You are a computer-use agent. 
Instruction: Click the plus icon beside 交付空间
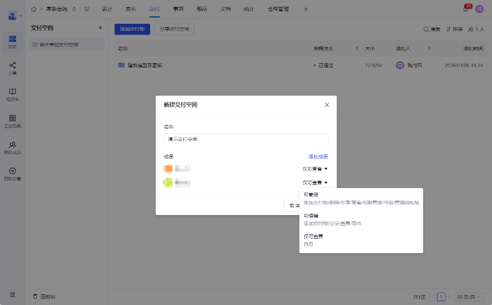[100, 28]
